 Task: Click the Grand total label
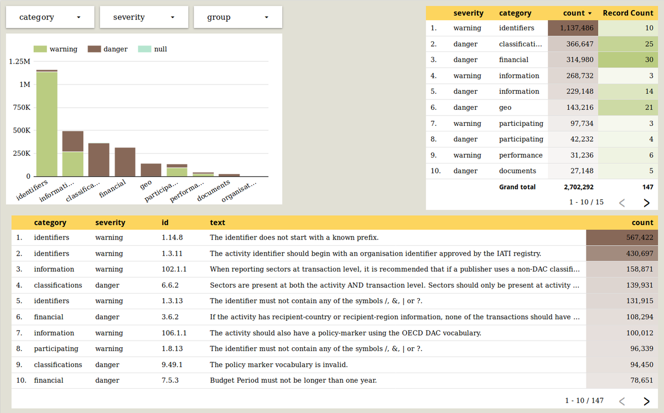coord(517,187)
